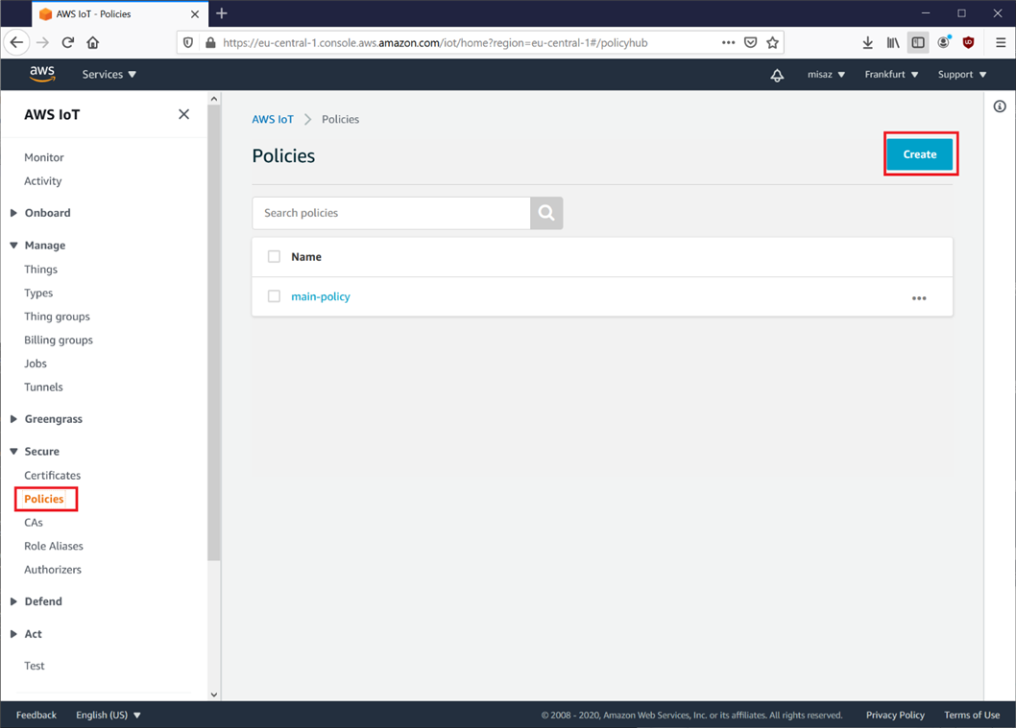
Task: Click AWS IoT breadcrumb link
Action: point(273,119)
